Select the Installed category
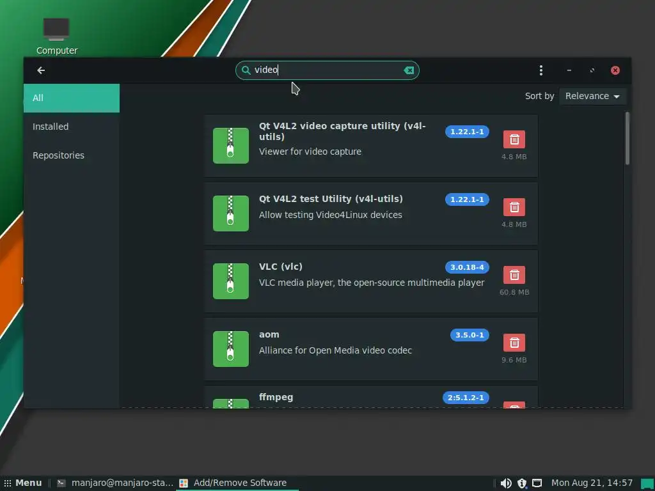 click(x=72, y=127)
